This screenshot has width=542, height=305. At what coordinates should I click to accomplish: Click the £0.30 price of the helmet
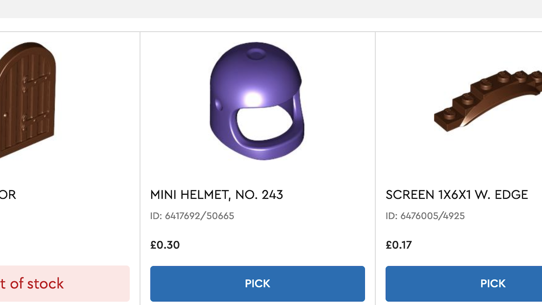[165, 244]
